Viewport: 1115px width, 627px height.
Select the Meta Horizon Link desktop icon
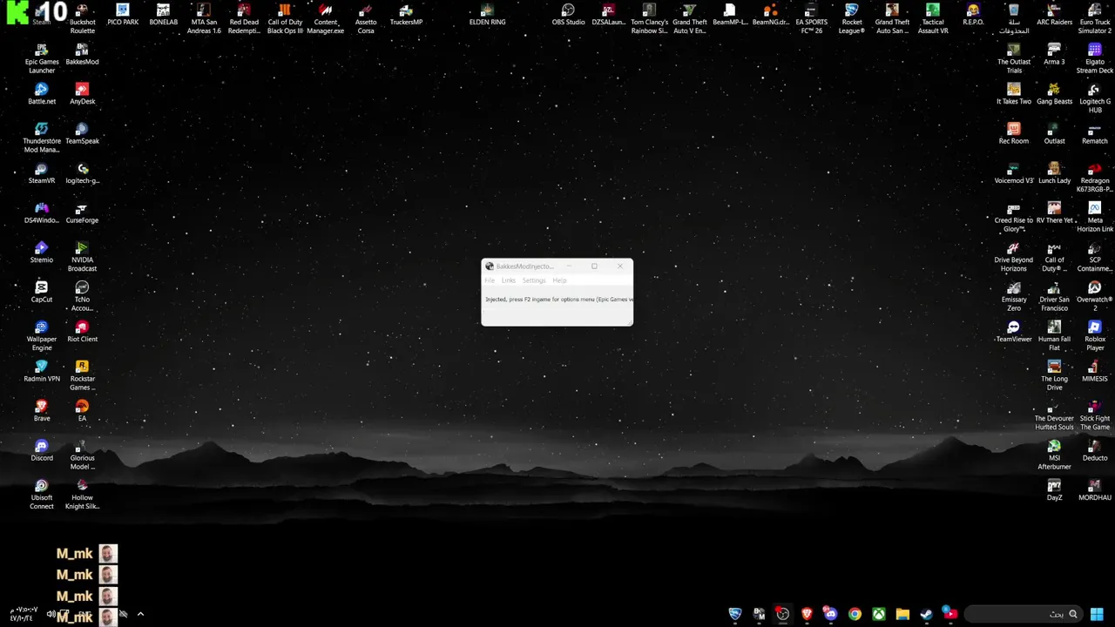[x=1095, y=218]
